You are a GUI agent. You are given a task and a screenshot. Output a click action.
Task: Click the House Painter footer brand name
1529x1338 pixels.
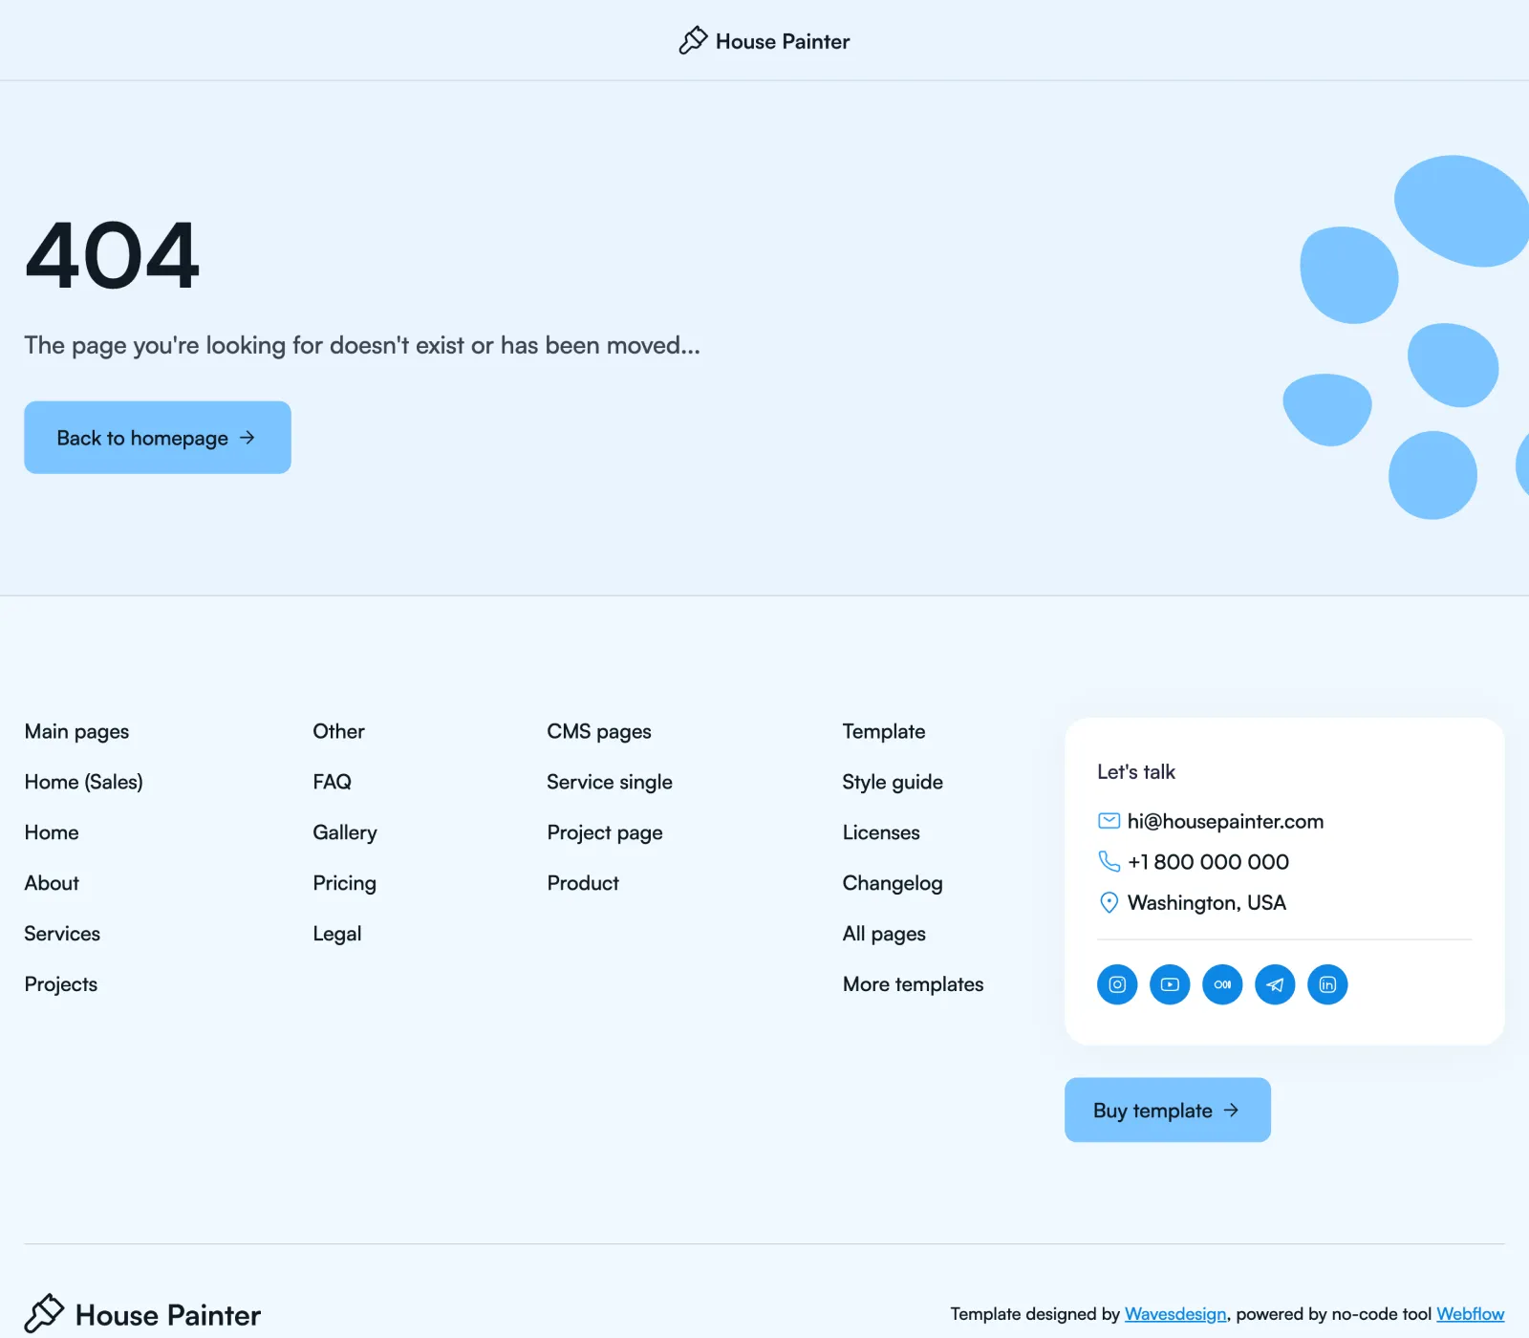(168, 1315)
